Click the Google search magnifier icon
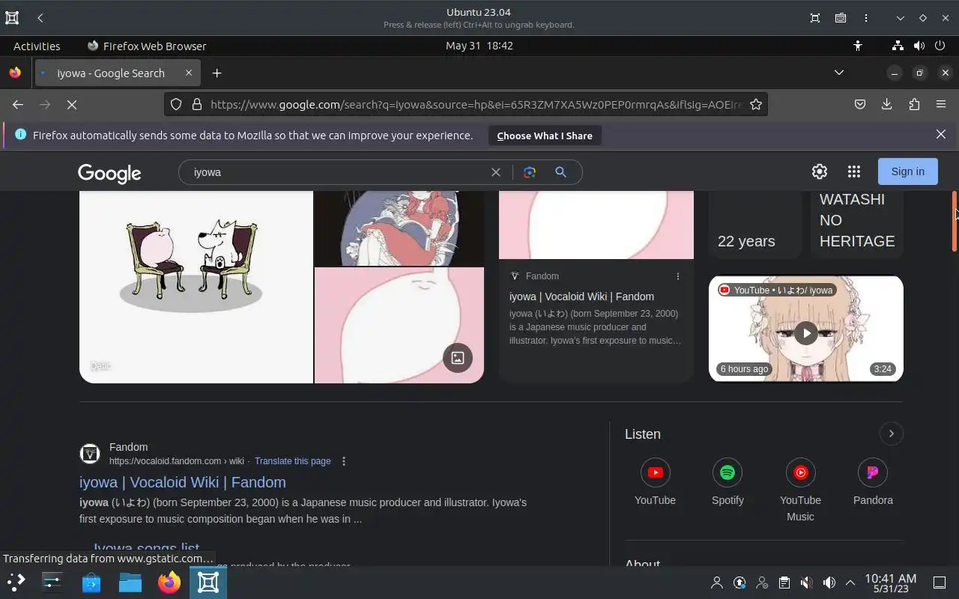The image size is (959, 599). point(560,172)
